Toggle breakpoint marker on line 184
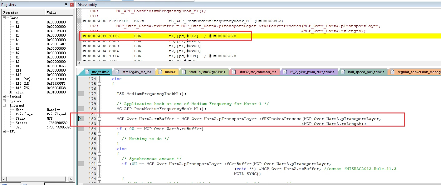This screenshot has height=185, width=441. pyautogui.click(x=81, y=129)
